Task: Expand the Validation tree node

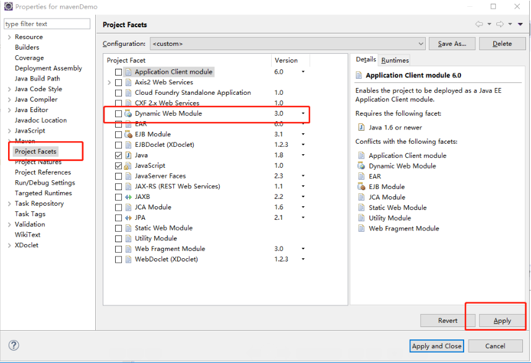Action: click(x=9, y=225)
